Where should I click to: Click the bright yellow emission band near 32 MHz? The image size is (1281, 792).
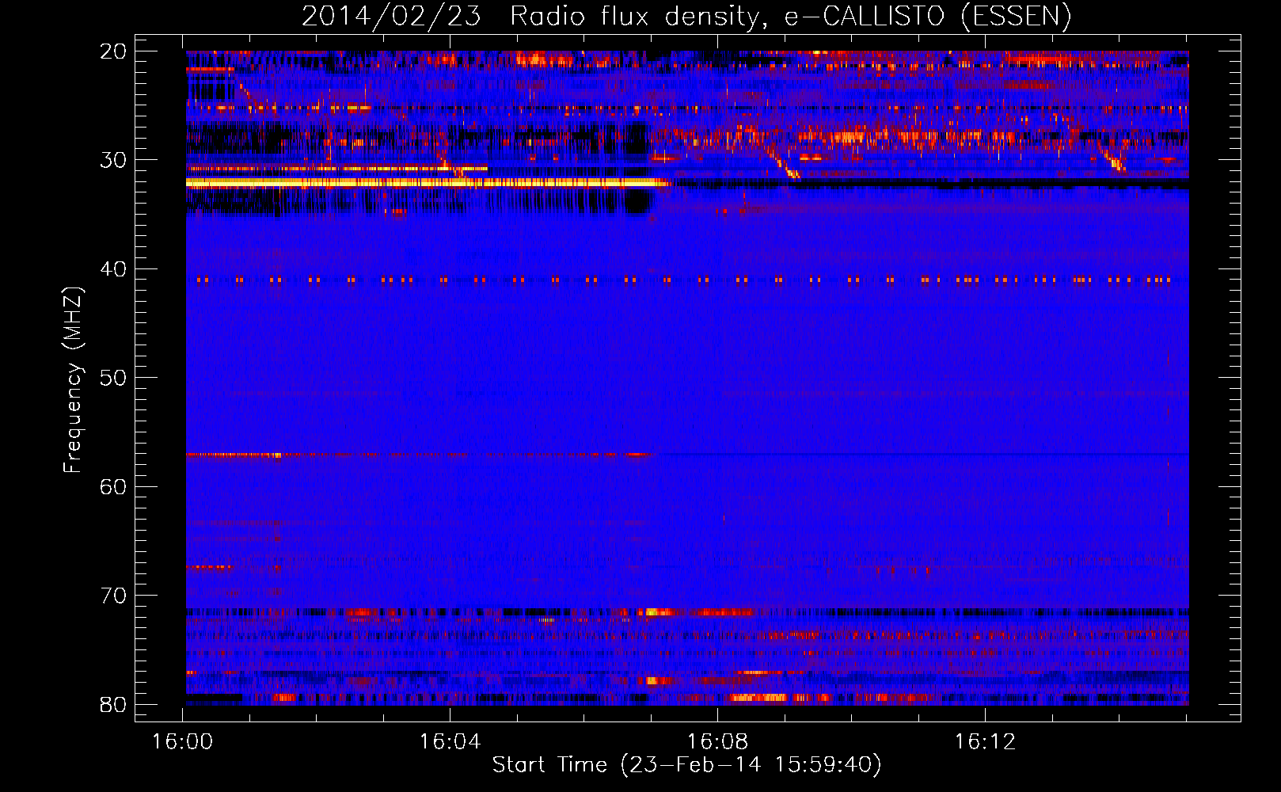[428, 182]
